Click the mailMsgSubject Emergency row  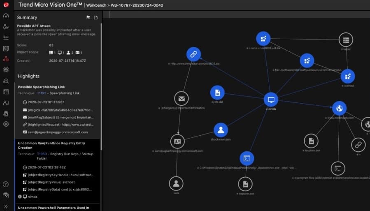tap(58, 117)
